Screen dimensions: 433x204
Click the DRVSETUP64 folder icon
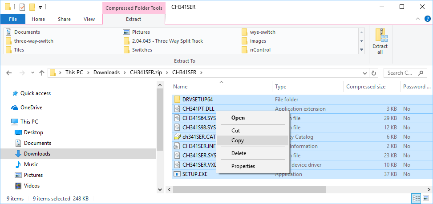pos(177,99)
